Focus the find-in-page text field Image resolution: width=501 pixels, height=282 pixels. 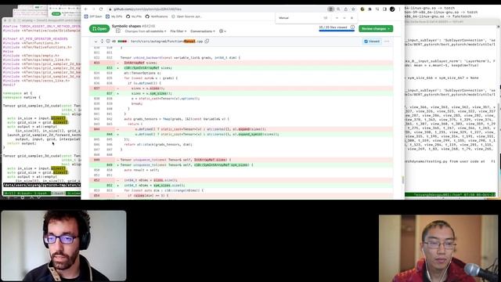299,18
